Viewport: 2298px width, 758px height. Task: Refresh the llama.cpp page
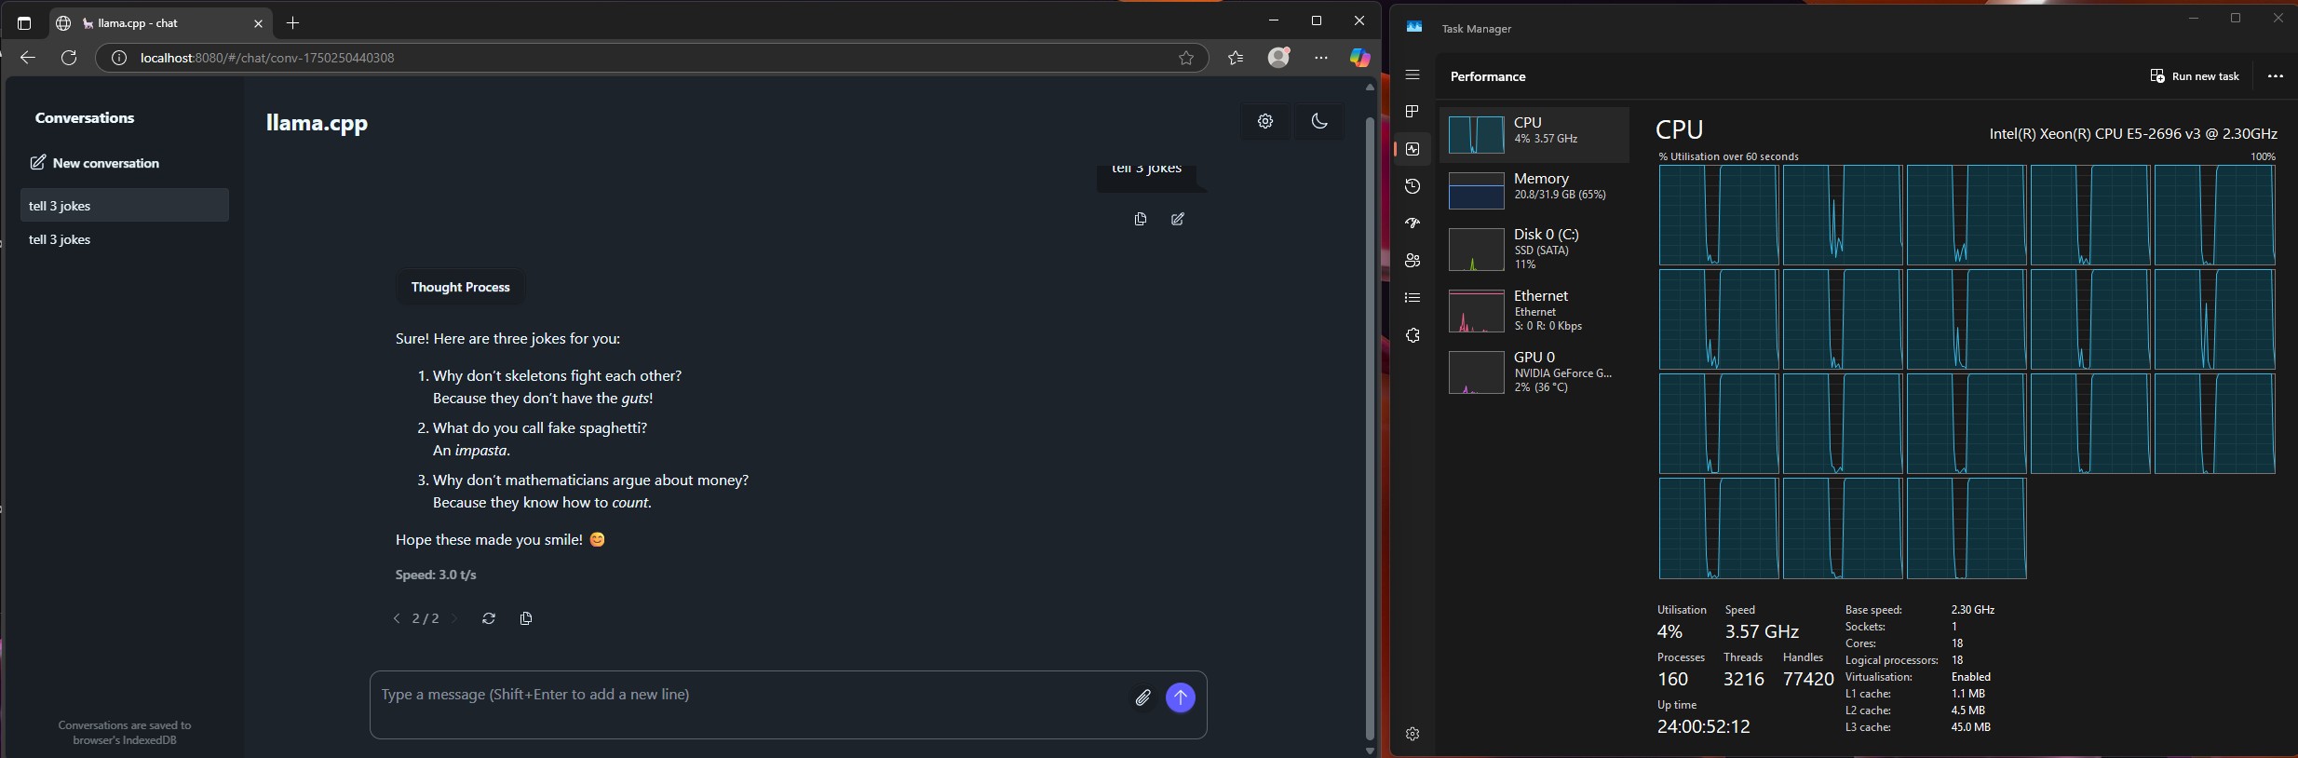tap(69, 58)
